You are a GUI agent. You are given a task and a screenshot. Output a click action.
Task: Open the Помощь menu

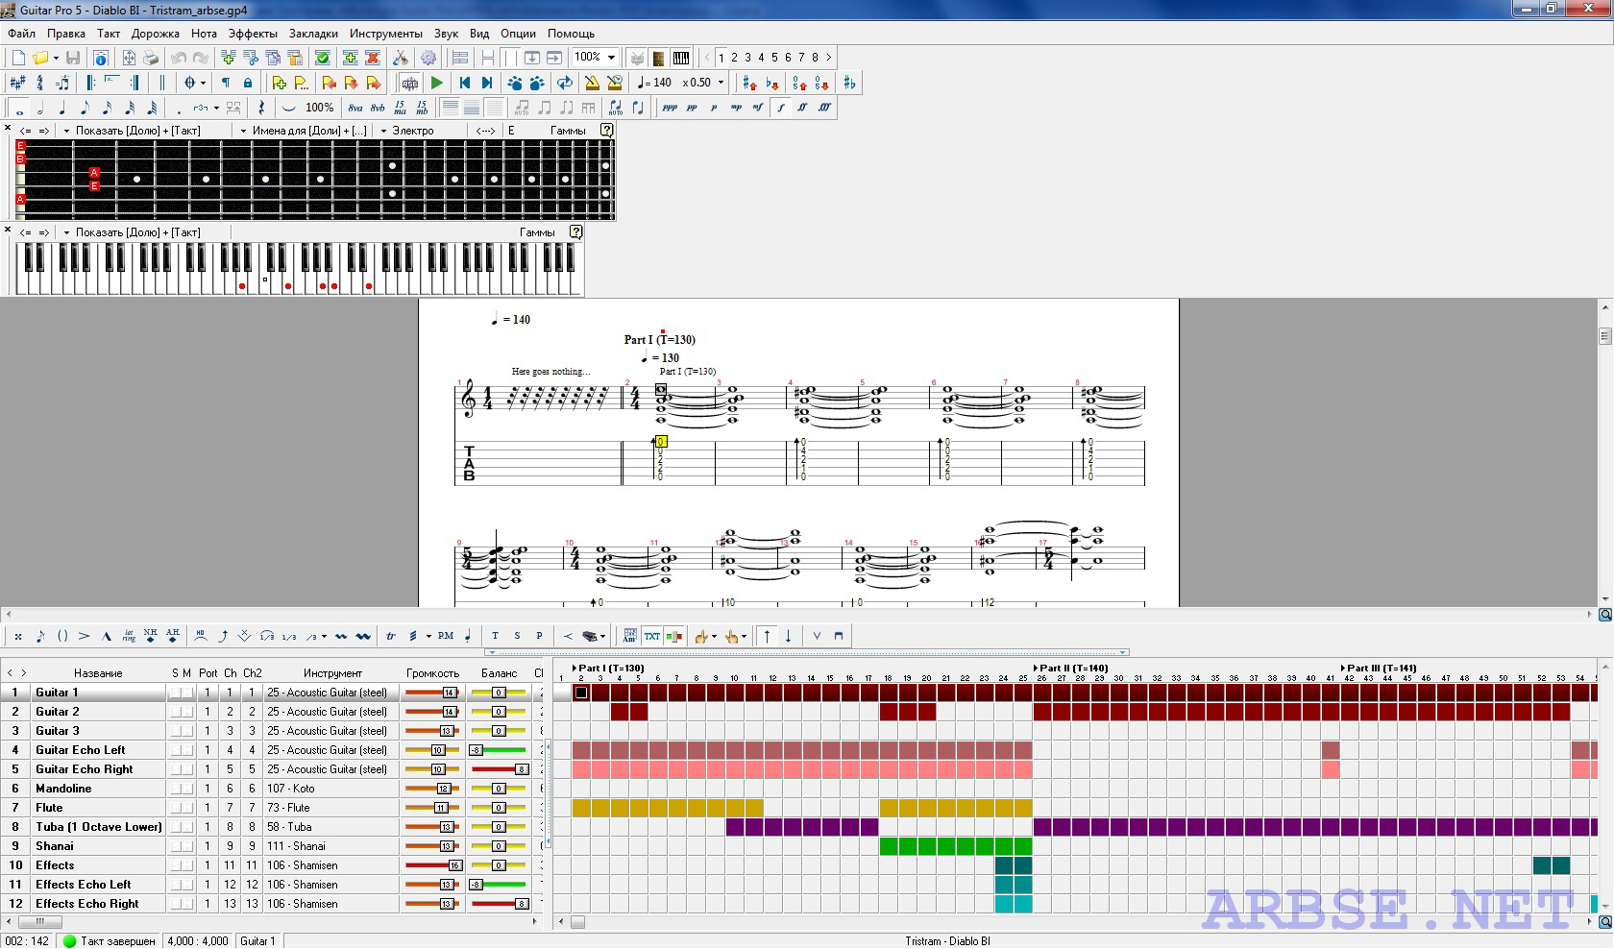coord(572,34)
